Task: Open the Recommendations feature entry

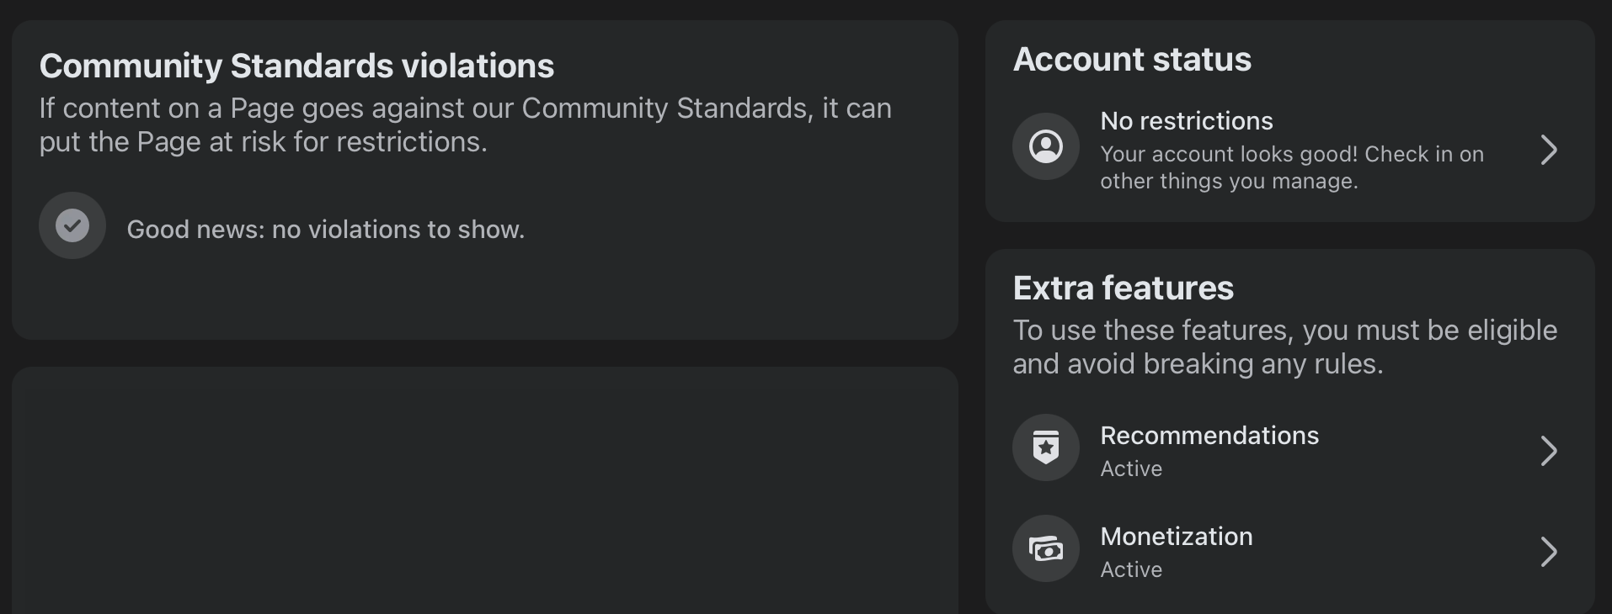Action: [1289, 451]
